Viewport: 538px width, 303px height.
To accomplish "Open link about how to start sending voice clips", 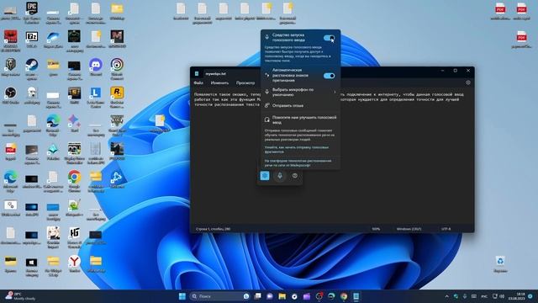I will 297,149.
